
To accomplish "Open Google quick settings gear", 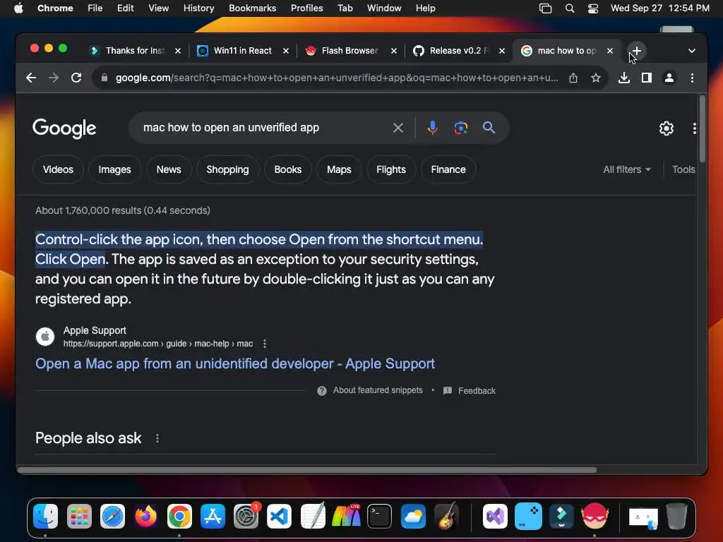I will (667, 128).
